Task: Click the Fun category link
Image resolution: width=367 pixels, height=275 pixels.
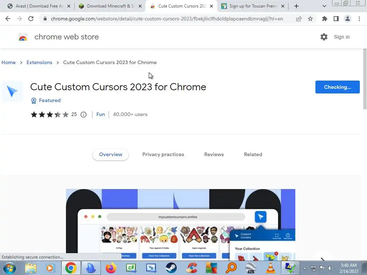Action: (101, 114)
